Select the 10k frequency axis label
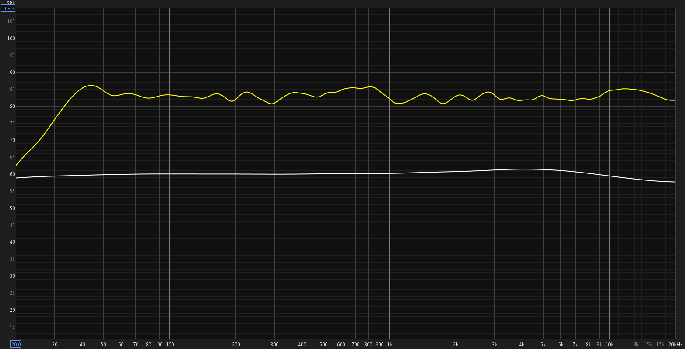This screenshot has height=349, width=685. (x=609, y=345)
